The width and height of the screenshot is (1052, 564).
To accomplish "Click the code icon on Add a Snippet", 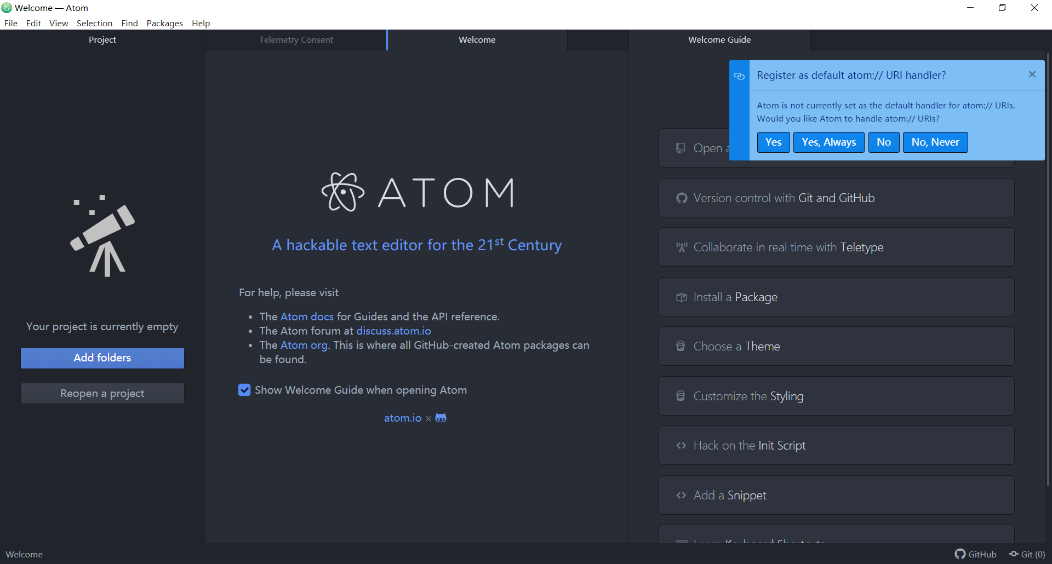I will pyautogui.click(x=681, y=495).
